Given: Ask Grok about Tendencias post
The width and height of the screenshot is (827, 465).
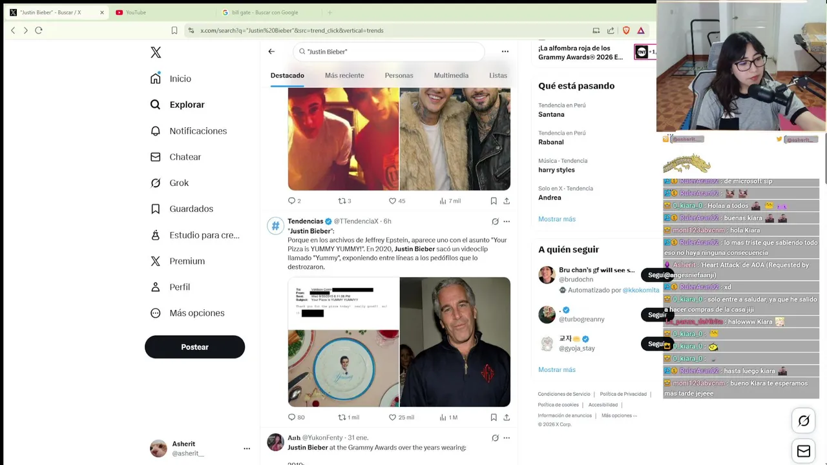Looking at the screenshot, I should pyautogui.click(x=495, y=222).
